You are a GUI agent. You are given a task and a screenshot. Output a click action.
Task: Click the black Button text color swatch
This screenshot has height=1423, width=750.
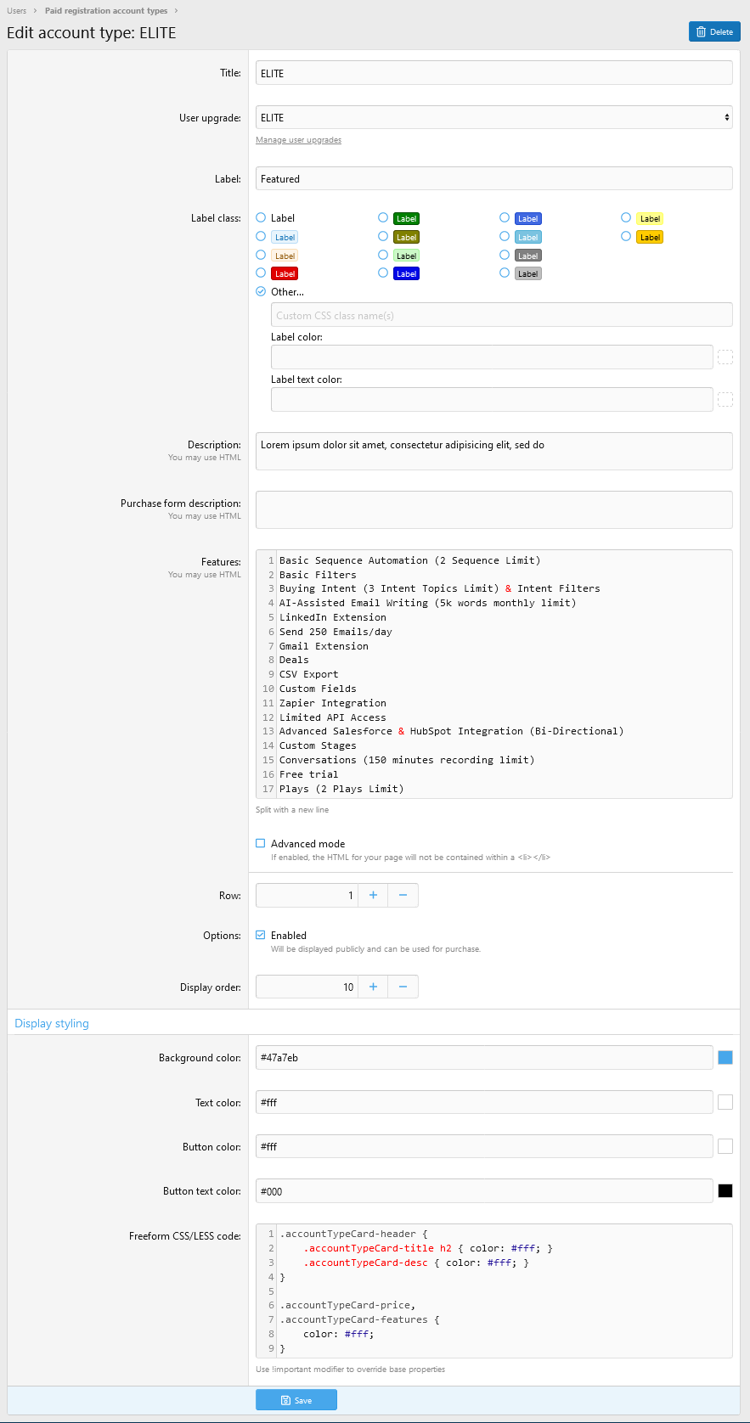pyautogui.click(x=725, y=1191)
